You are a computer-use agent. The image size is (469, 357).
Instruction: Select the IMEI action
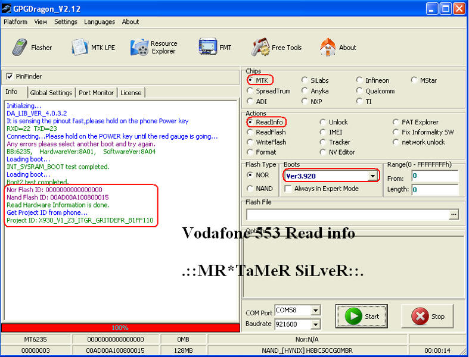pos(323,132)
